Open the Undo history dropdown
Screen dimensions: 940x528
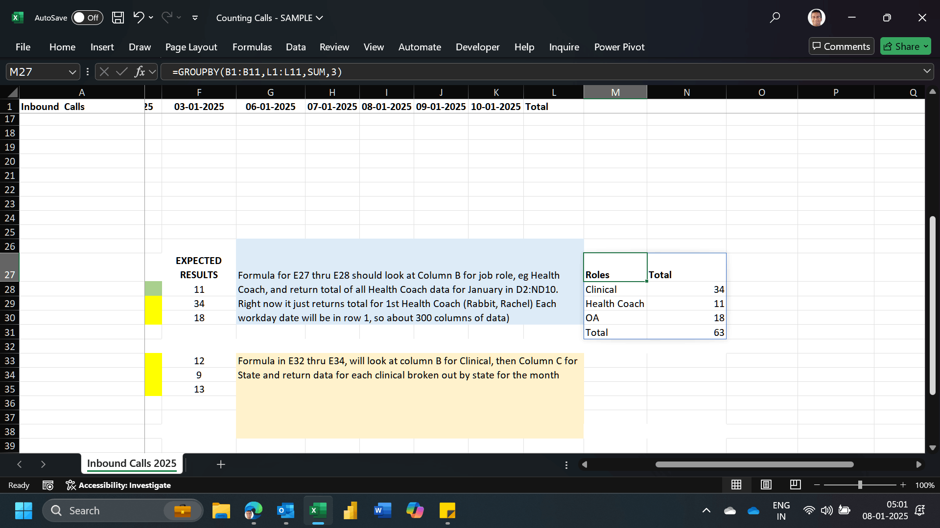(151, 18)
